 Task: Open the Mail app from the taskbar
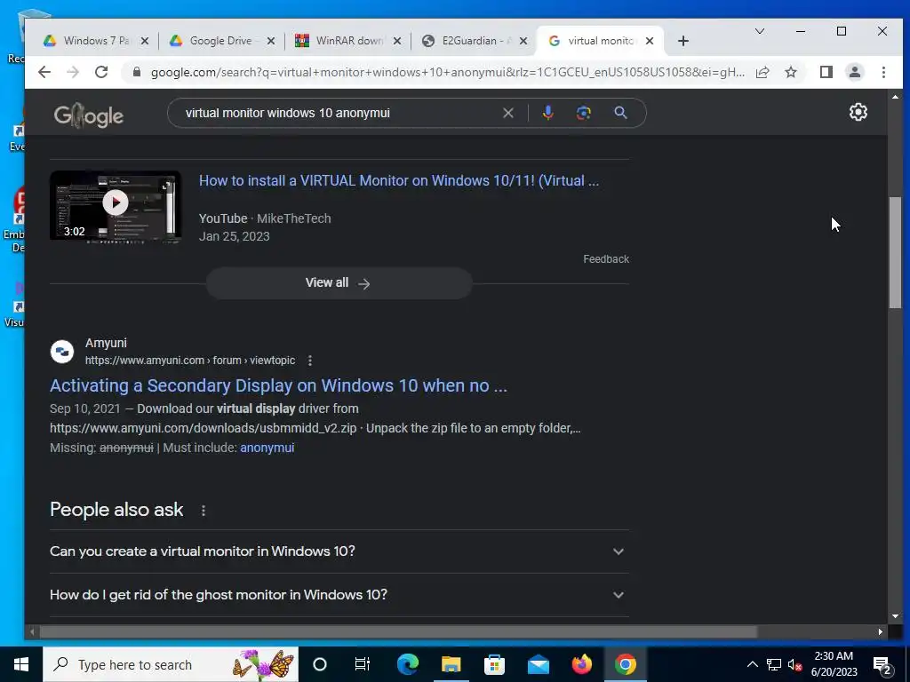coord(538,664)
